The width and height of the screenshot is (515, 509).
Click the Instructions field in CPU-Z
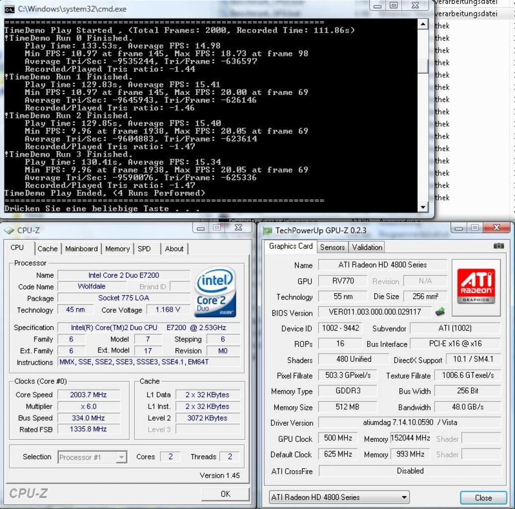pyautogui.click(x=149, y=362)
